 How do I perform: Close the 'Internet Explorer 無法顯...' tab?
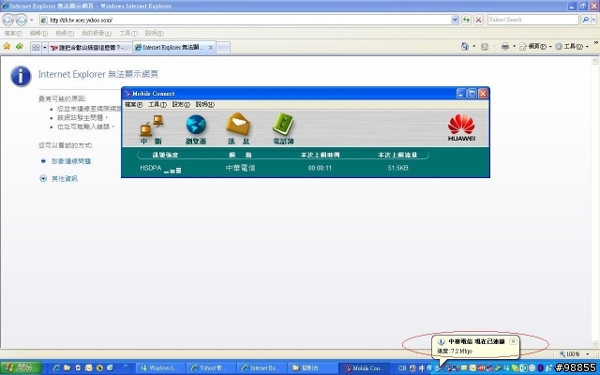click(210, 48)
